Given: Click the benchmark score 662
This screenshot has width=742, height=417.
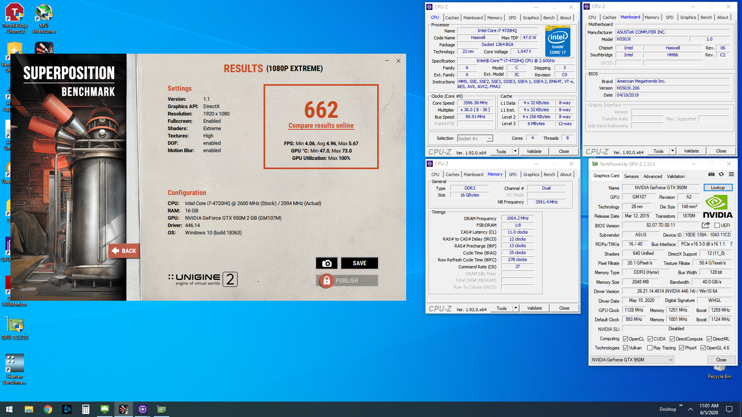Looking at the screenshot, I should pyautogui.click(x=321, y=110).
